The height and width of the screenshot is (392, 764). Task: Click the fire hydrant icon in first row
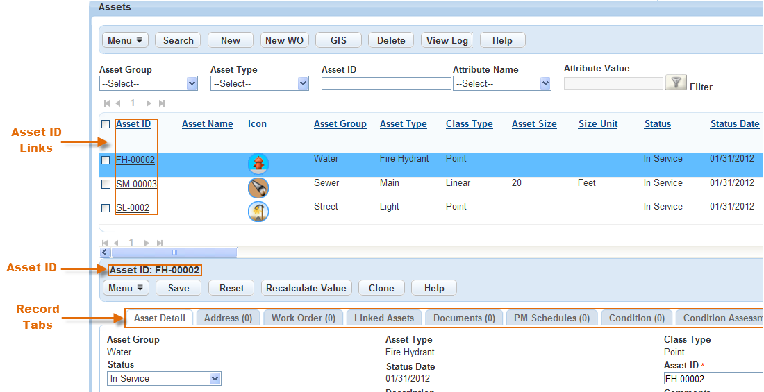point(258,164)
